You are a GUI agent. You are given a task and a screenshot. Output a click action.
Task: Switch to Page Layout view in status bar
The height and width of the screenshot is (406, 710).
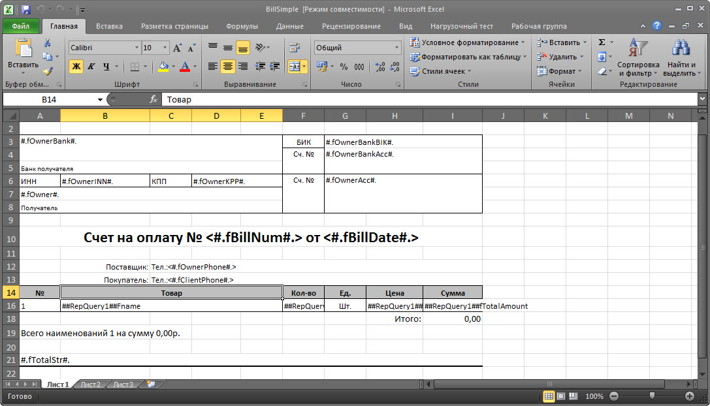[561, 396]
